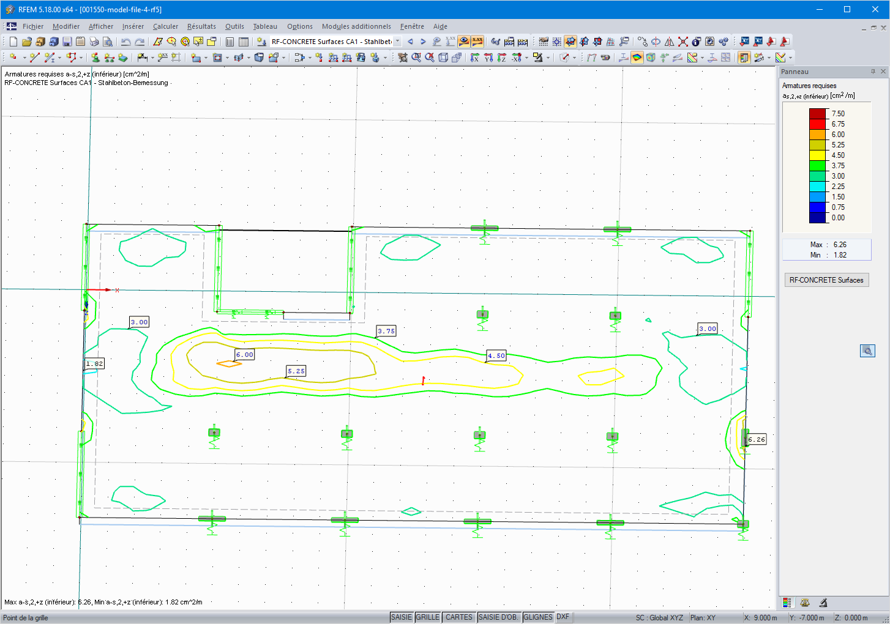Pin the Panneau panel
The width and height of the screenshot is (890, 624).
click(873, 72)
